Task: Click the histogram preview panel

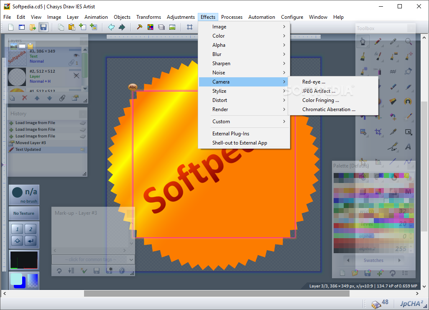Action: pyautogui.click(x=24, y=260)
